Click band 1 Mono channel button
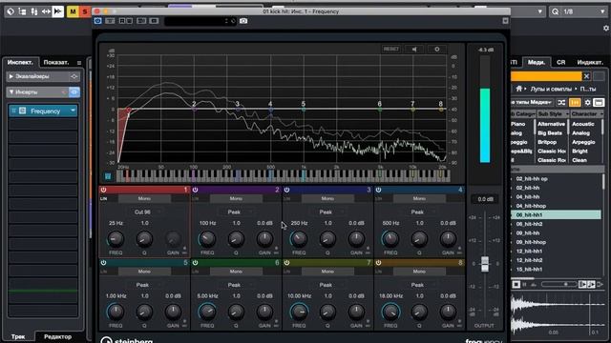This screenshot has width=611, height=343. pyautogui.click(x=144, y=199)
